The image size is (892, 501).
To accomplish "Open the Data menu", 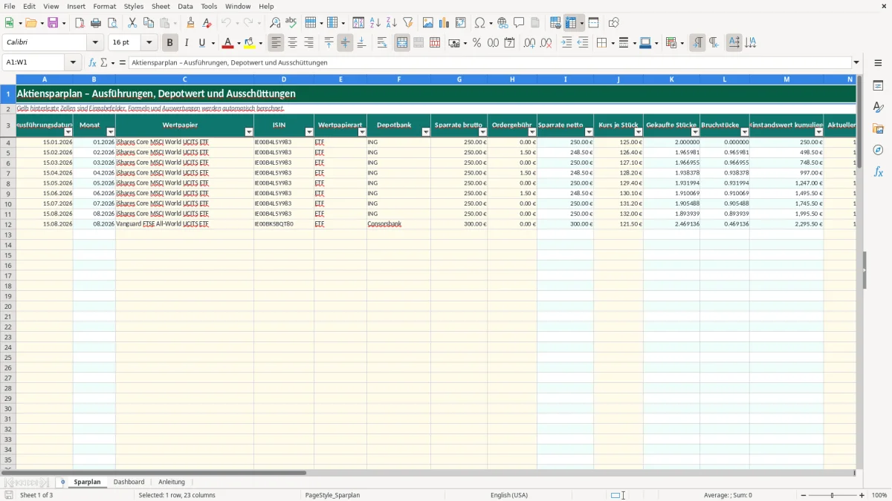I will [185, 6].
